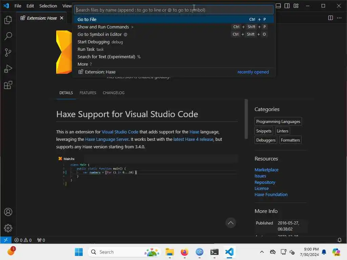Open the Manage gear icon
Screen dimensions: 347x260
(x=8, y=228)
